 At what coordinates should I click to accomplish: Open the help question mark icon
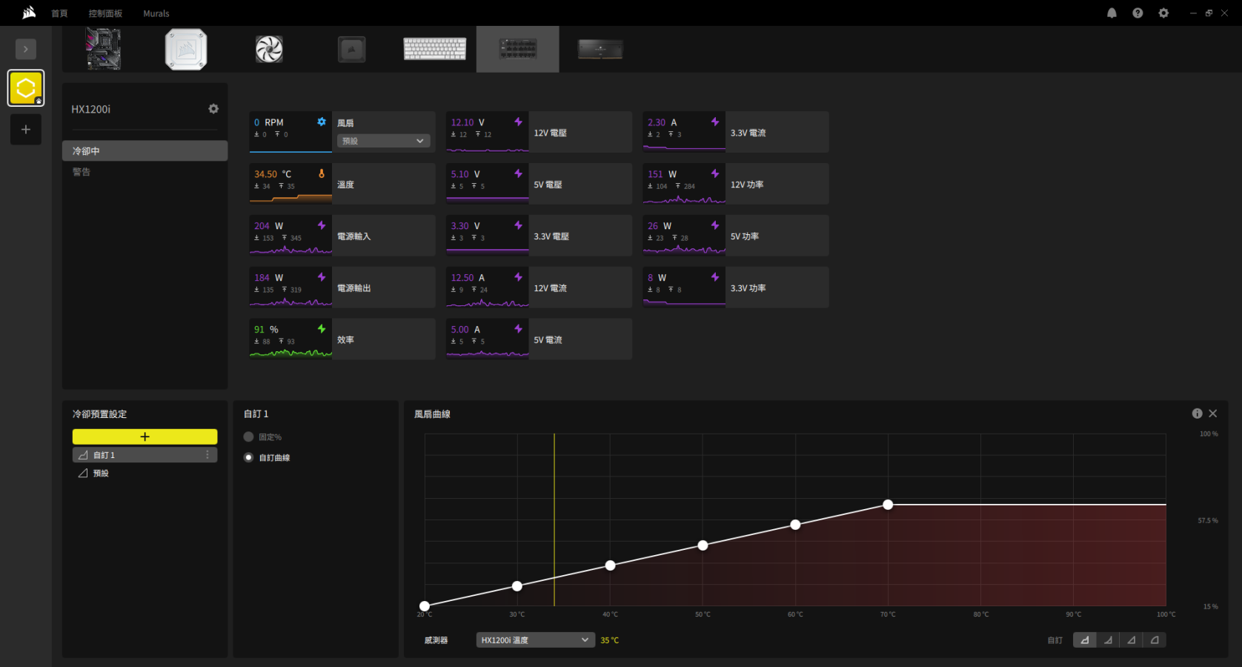(x=1138, y=13)
